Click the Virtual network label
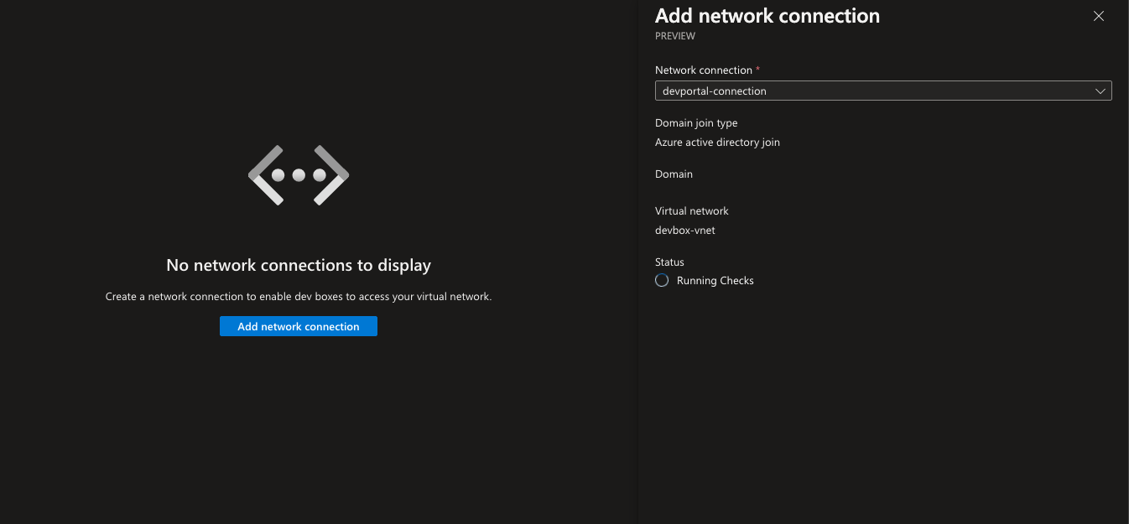The width and height of the screenshot is (1129, 524). (x=692, y=211)
